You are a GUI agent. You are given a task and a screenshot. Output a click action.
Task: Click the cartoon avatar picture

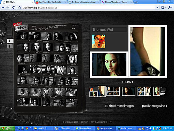pyautogui.click(x=98, y=41)
